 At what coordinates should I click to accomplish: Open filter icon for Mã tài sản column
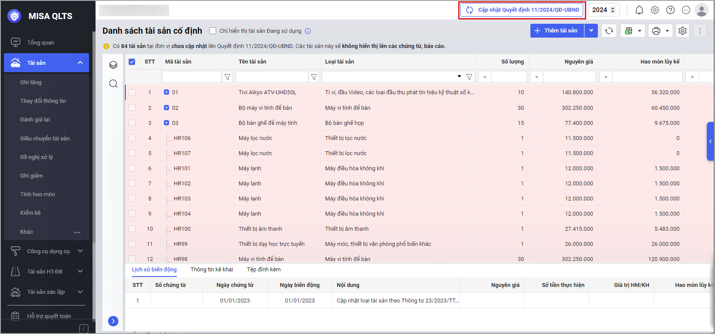[227, 77]
